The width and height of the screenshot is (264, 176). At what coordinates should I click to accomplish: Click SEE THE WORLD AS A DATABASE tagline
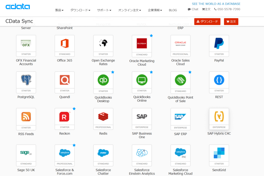pos(216,4)
